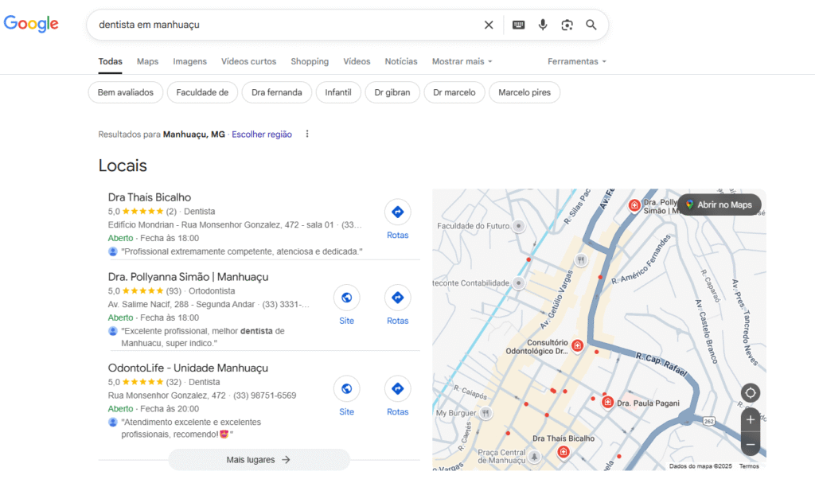Click the "Fecha às 20:00" hours text
This screenshot has height=487, width=815.
(x=170, y=408)
